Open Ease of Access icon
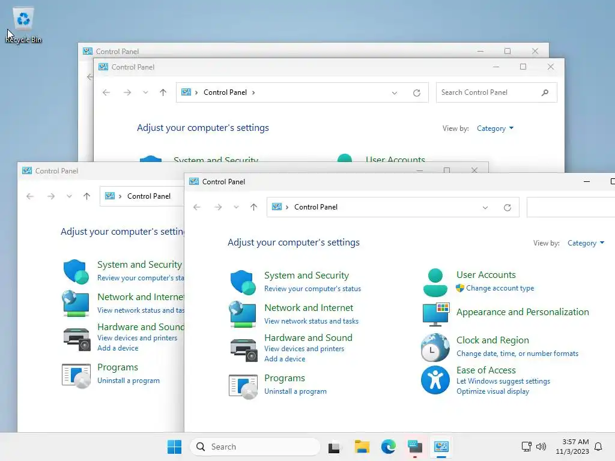The image size is (615, 461). point(435,380)
